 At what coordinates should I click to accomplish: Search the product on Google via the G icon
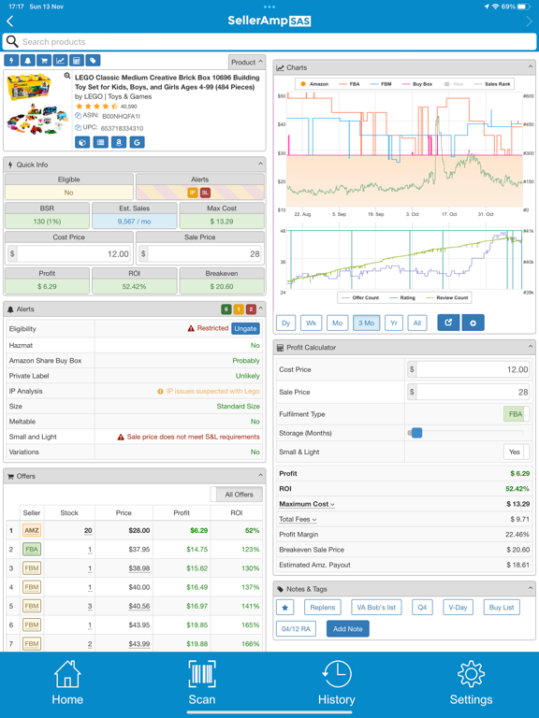click(137, 142)
